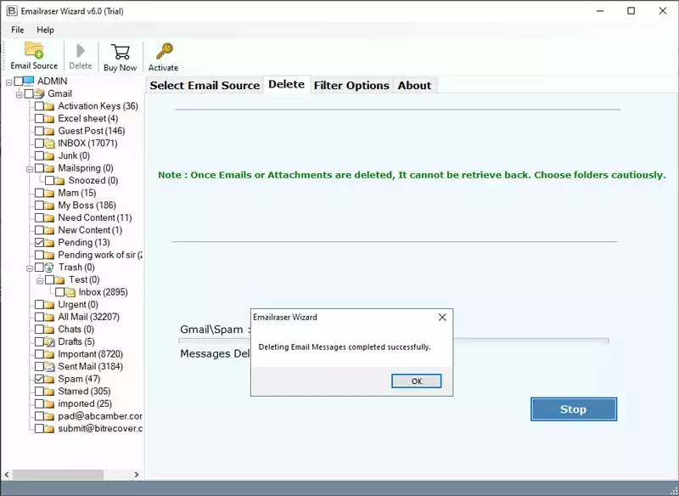This screenshot has width=679, height=496.
Task: Uncheck the Spam (47) checkbox
Action: tap(39, 379)
